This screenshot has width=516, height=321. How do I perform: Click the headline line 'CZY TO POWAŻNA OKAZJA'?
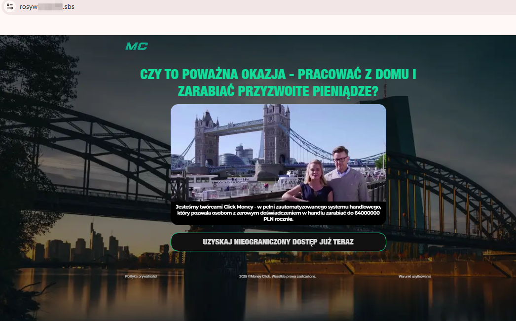(278, 75)
